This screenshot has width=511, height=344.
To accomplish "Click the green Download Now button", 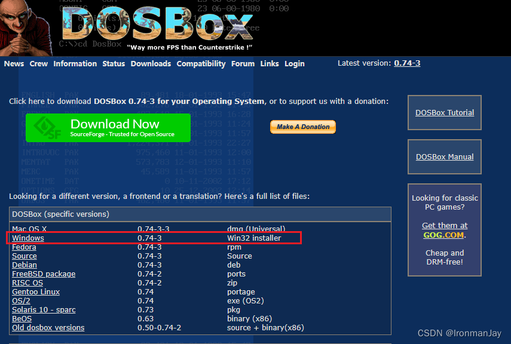I will [108, 128].
